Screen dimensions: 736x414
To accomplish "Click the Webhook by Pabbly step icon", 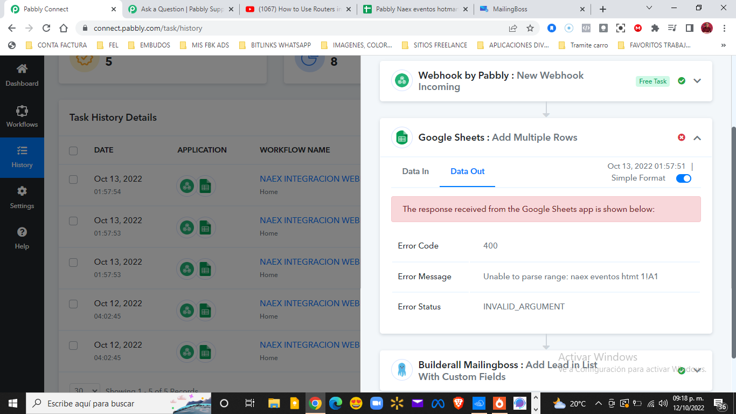I will tap(401, 81).
